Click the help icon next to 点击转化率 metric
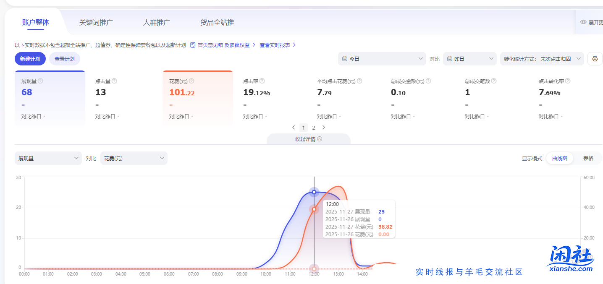Image resolution: width=603 pixels, height=284 pixels. 567,81
